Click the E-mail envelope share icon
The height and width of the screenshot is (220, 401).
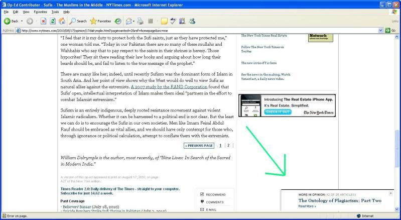(202, 209)
